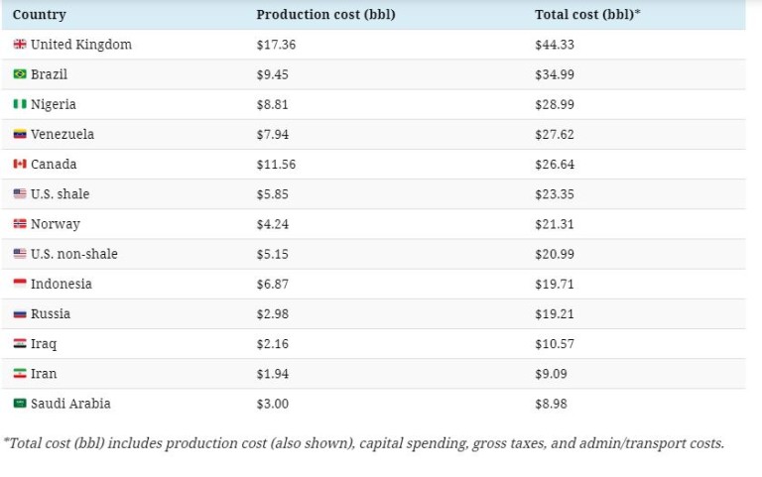This screenshot has height=477, width=762.
Task: Click the Canada flag icon
Action: 20,165
